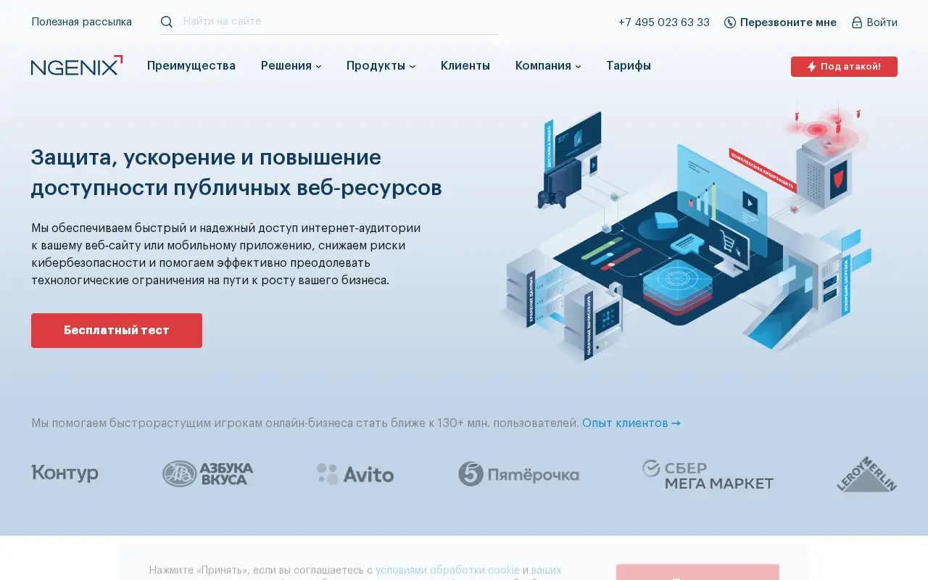
Task: Click the paragraph starting 'Мы обеспечиваем быстрый'
Action: coord(226,254)
